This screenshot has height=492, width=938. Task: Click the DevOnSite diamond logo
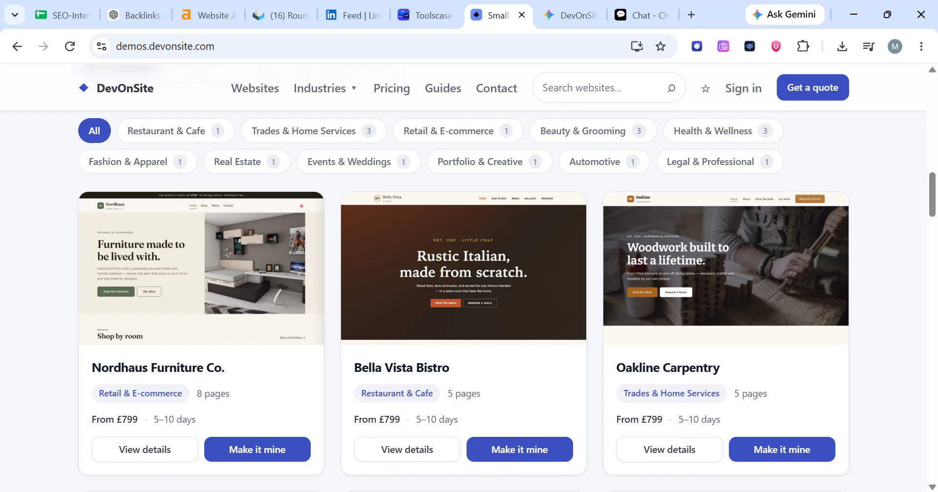tap(84, 88)
